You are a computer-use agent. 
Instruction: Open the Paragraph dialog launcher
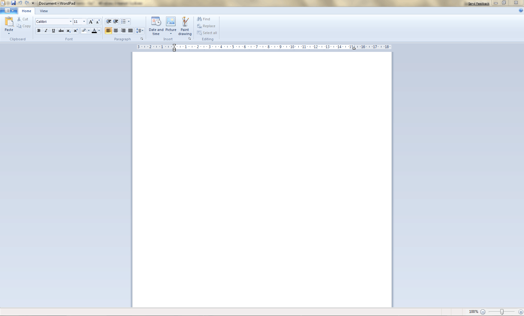pos(142,39)
